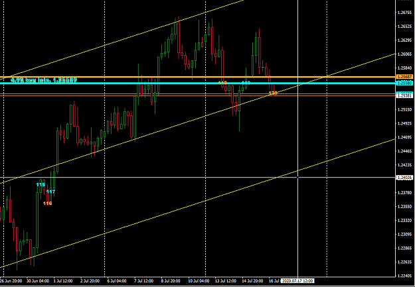Click cyan trade marker 119
The height and width of the screenshot is (287, 415).
point(246,83)
